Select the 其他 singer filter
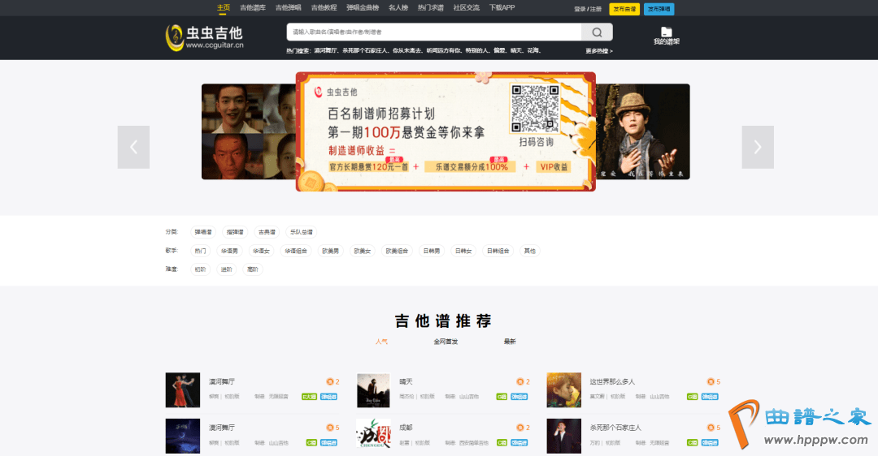The width and height of the screenshot is (878, 456). [x=529, y=252]
